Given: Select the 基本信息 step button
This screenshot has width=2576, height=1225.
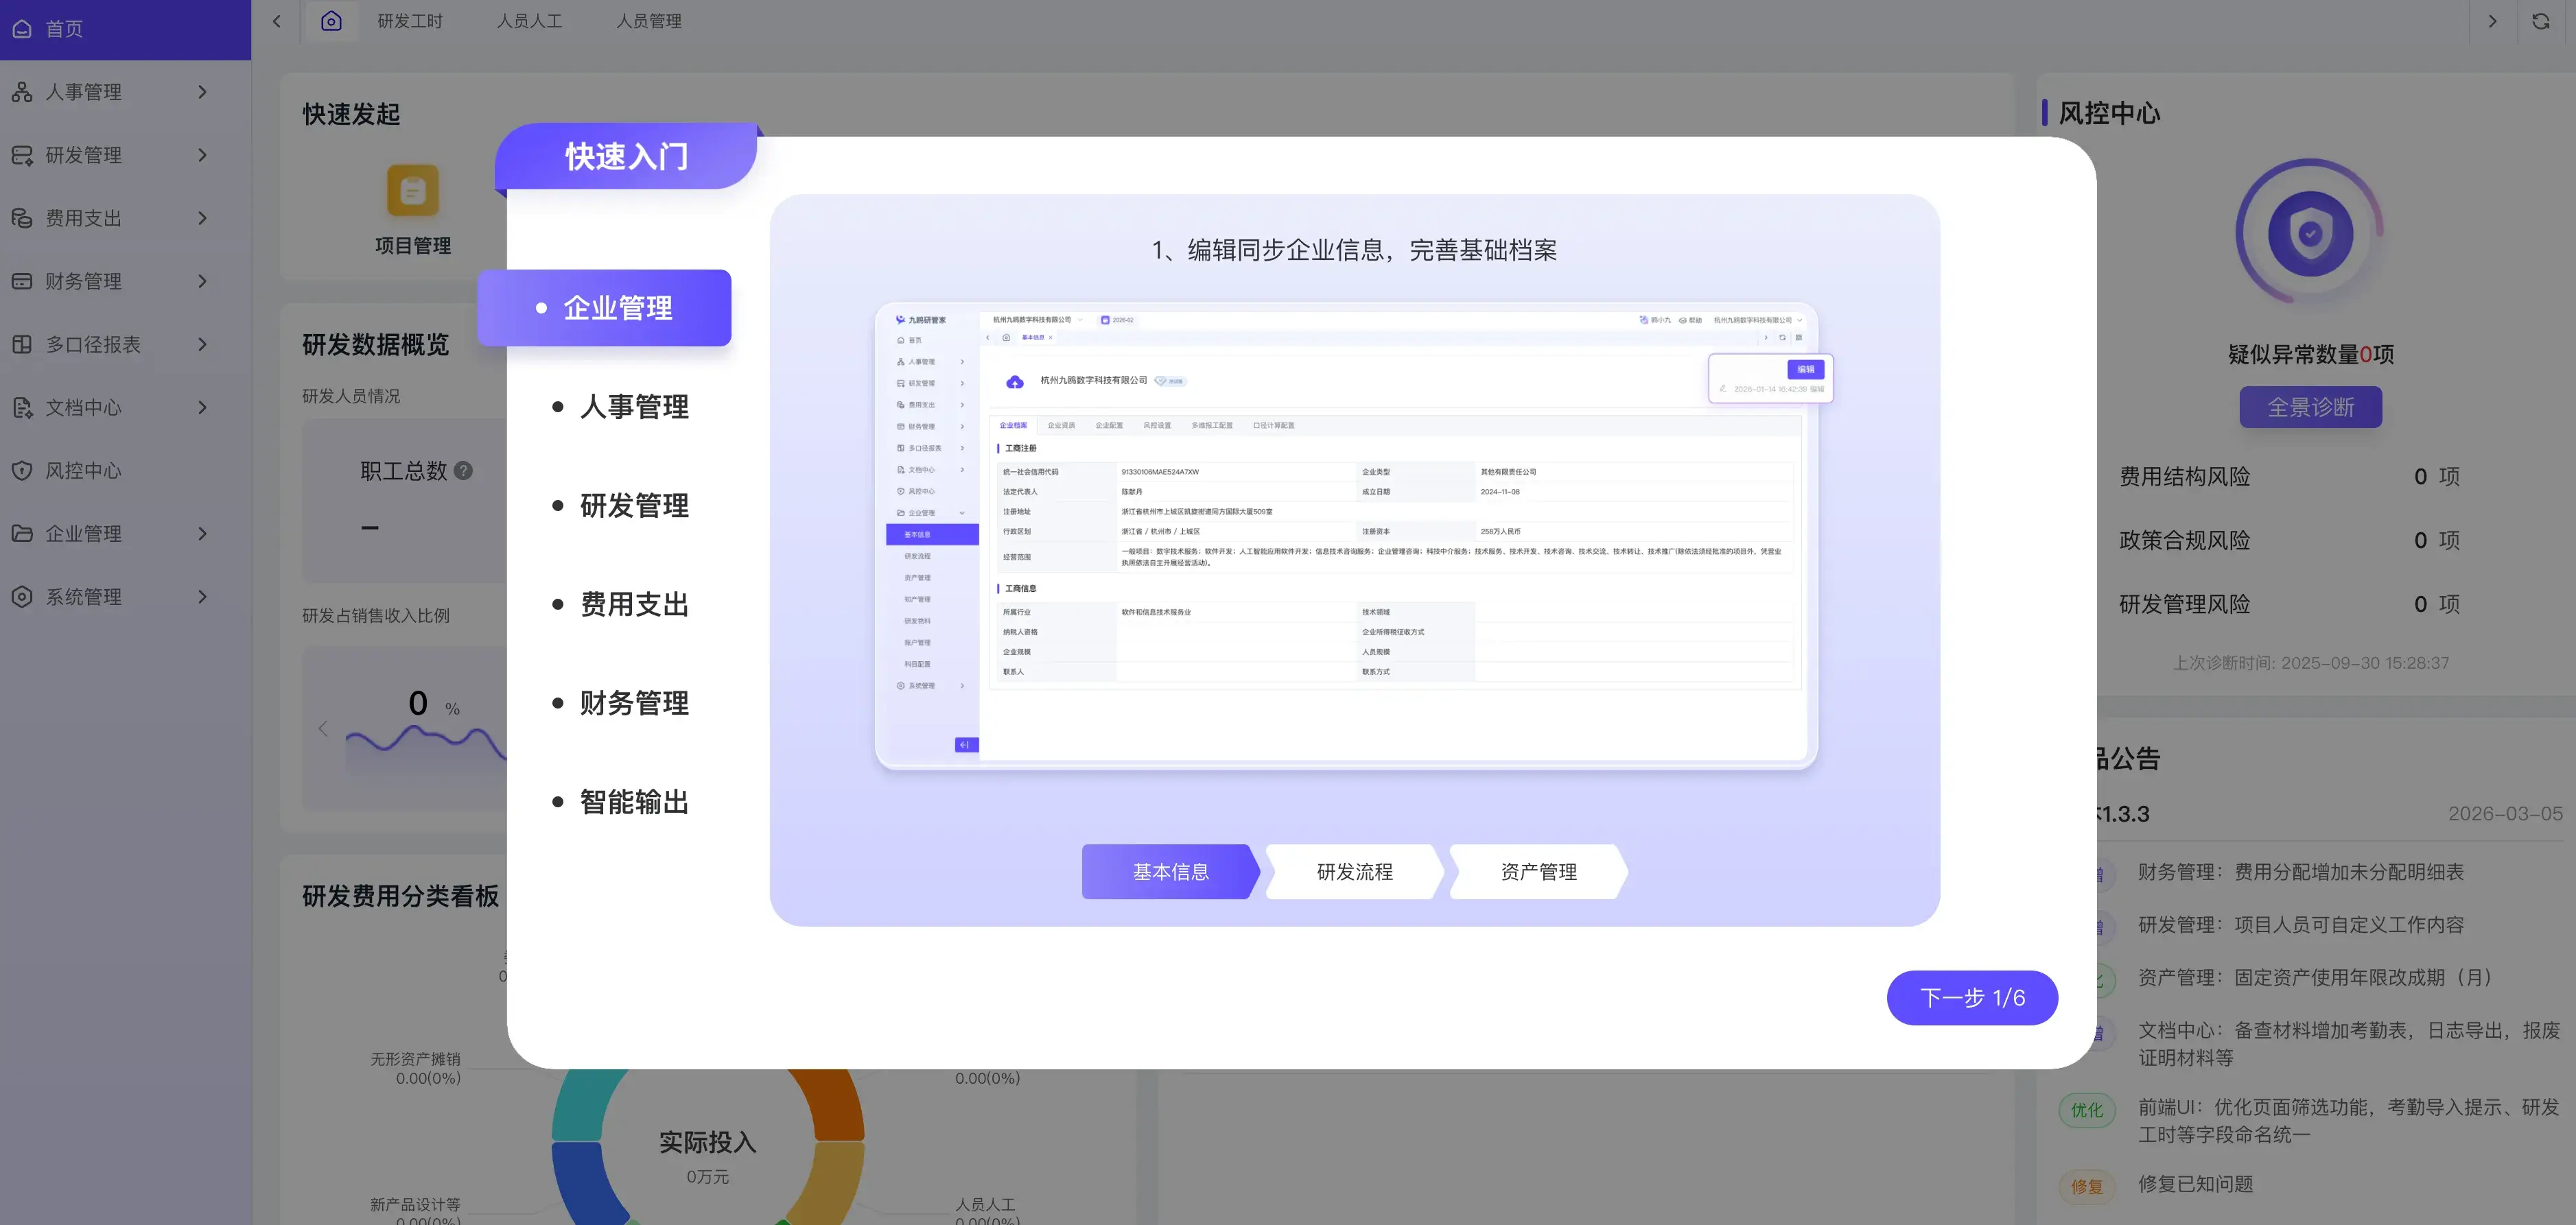Looking at the screenshot, I should pyautogui.click(x=1170, y=872).
